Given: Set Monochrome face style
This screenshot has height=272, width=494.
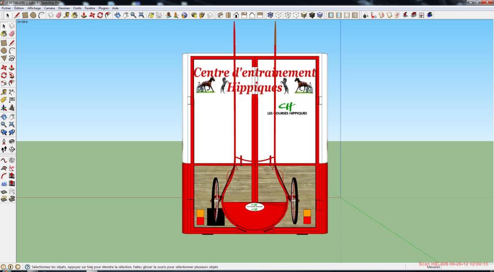Looking at the screenshot, I should pos(320,15).
